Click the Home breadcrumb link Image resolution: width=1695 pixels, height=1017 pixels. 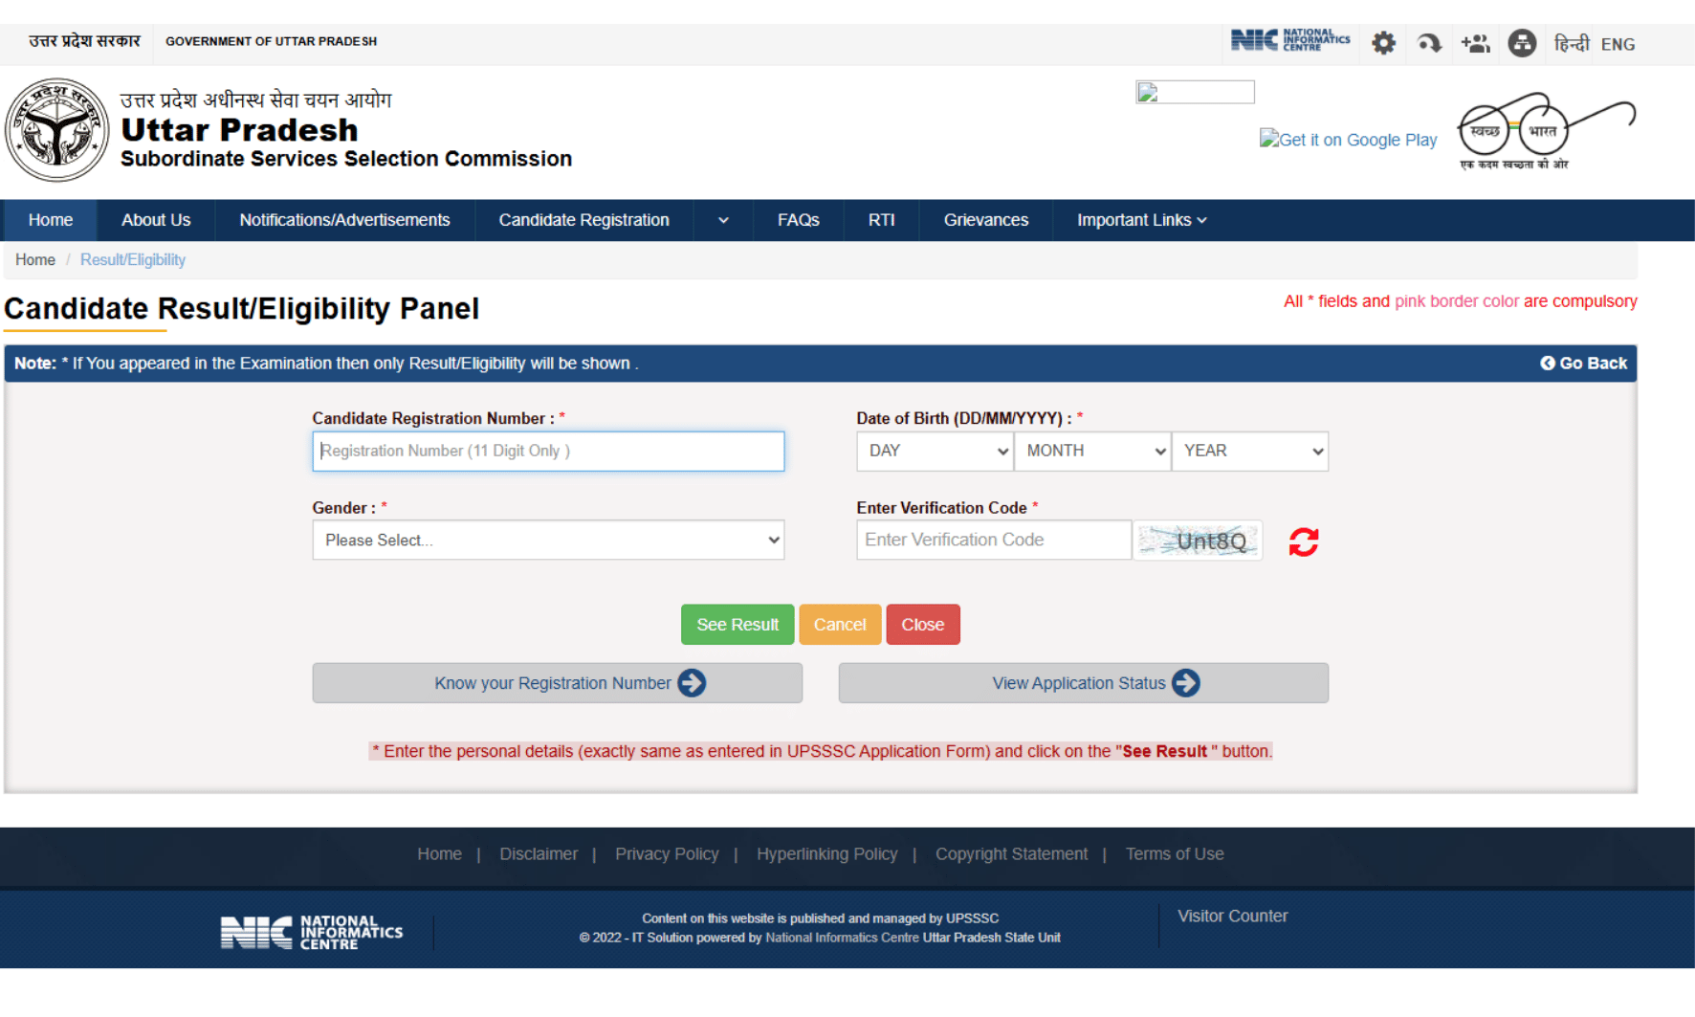coord(35,260)
